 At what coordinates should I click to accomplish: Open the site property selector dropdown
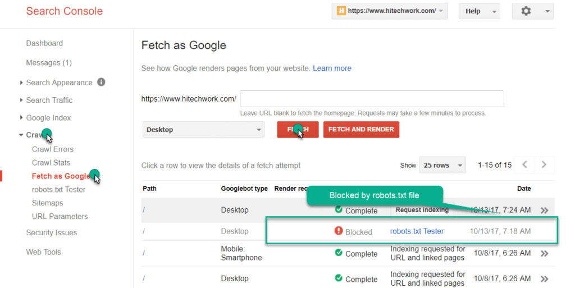(x=390, y=11)
